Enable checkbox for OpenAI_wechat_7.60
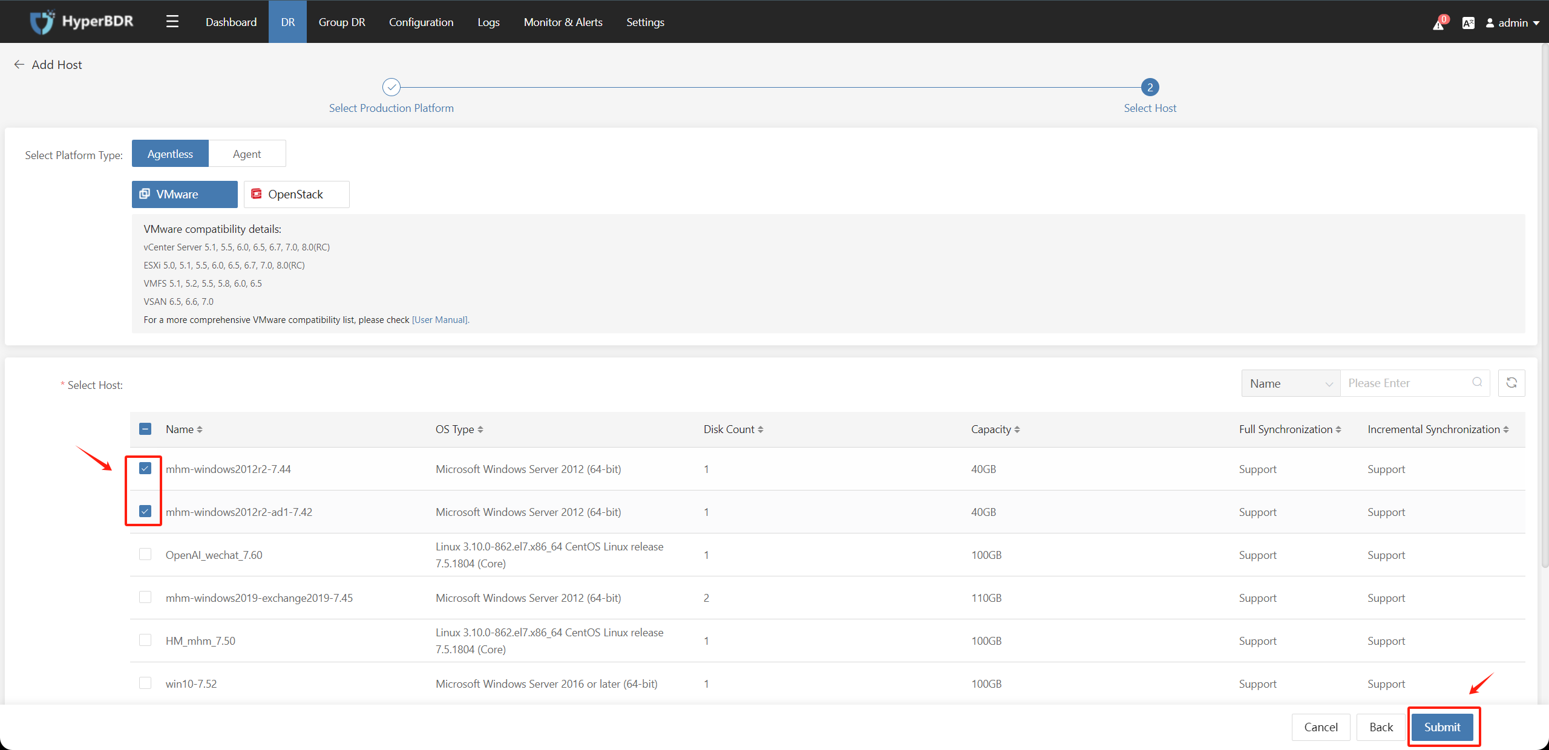Image resolution: width=1549 pixels, height=750 pixels. pos(145,555)
